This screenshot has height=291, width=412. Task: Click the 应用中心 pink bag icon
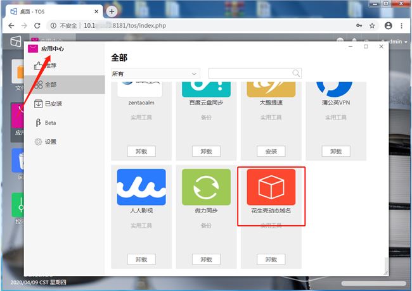click(33, 49)
